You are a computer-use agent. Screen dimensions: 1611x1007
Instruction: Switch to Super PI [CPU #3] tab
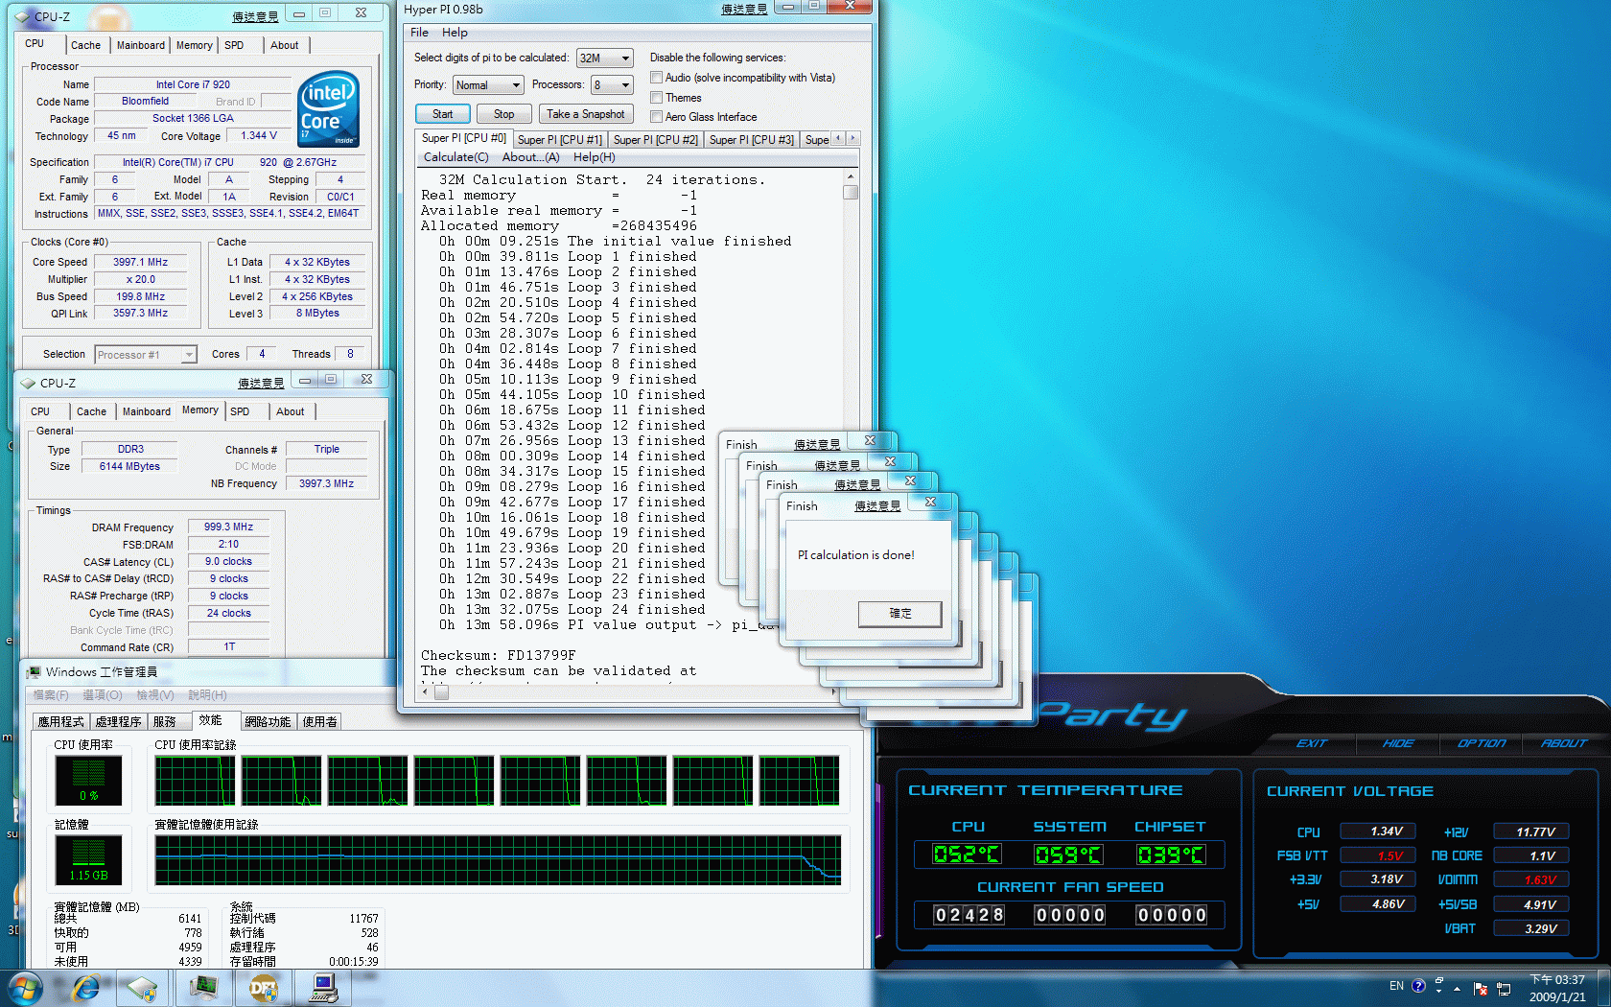click(752, 140)
